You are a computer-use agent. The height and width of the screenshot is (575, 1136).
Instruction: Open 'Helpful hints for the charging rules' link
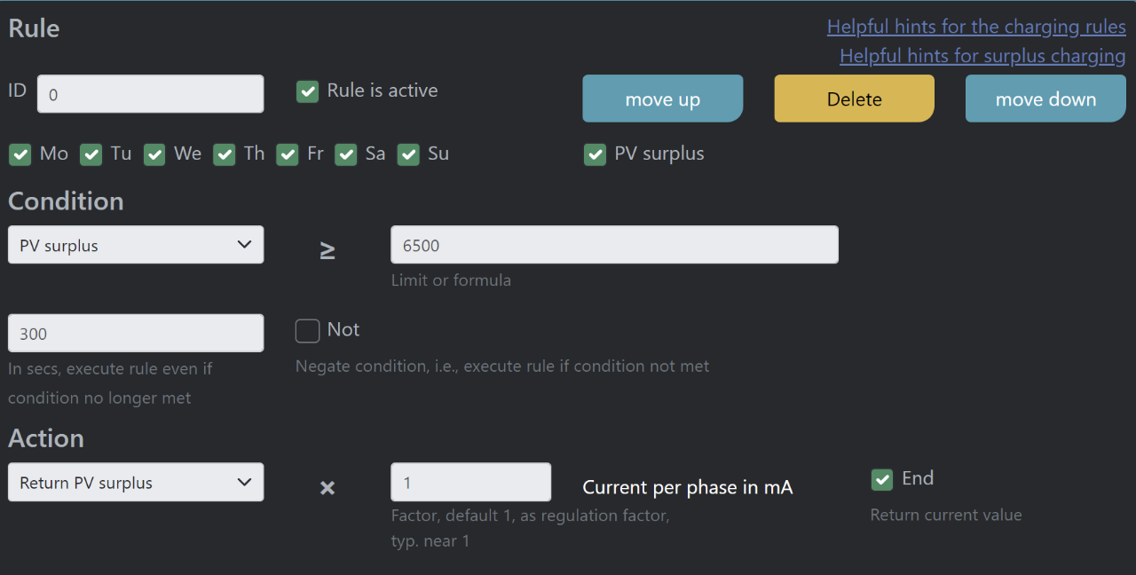click(x=976, y=26)
